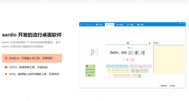The image size is (189, 101).
Task: Click the S木 key tile
Action: 114,71
